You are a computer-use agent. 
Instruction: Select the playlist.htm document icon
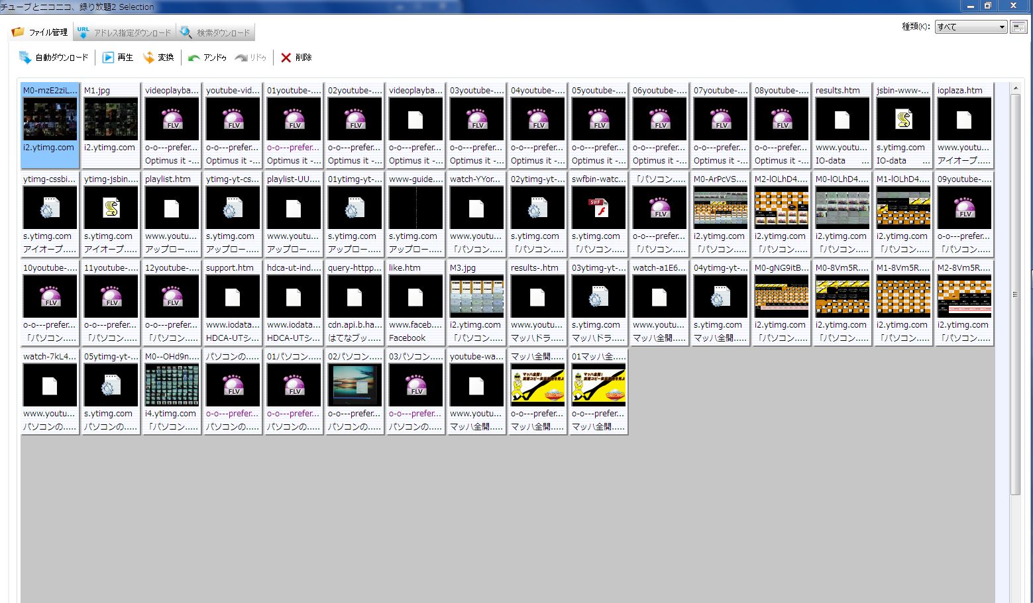[x=172, y=208]
